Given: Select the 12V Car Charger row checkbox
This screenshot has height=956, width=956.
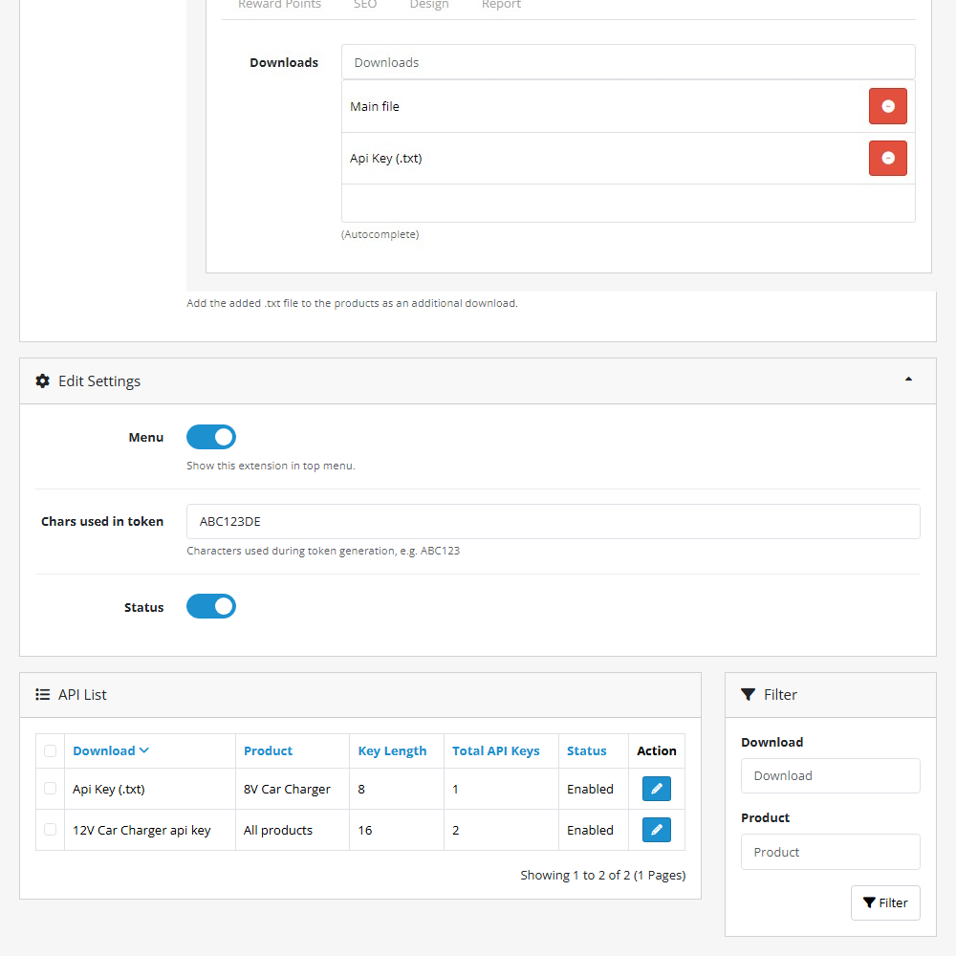Looking at the screenshot, I should coord(51,830).
